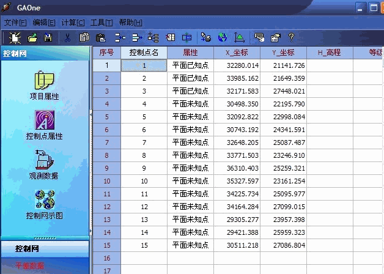Click the 属性 cell of row 3
384x274 pixels.
(190, 91)
